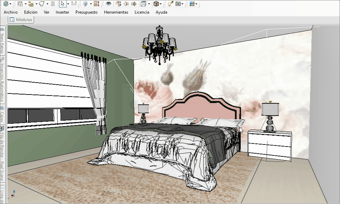Open the measuring ruler tool
Screen dimensions: 340x204
pos(74,4)
